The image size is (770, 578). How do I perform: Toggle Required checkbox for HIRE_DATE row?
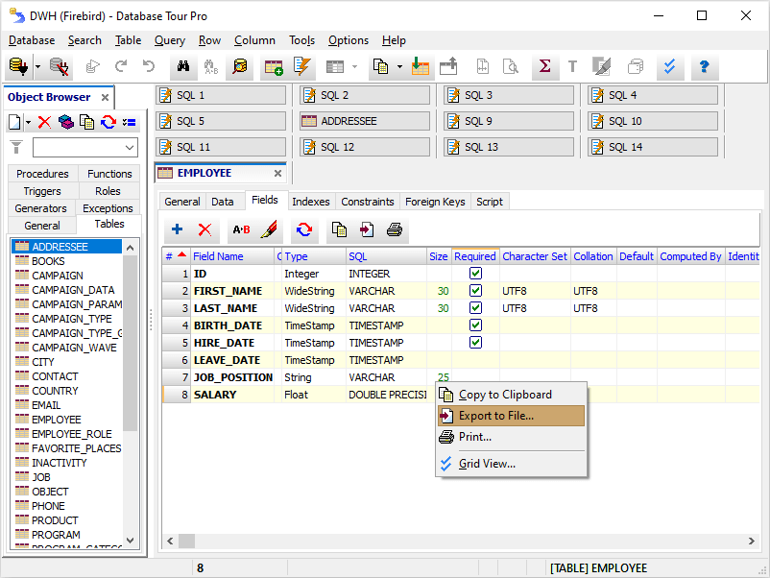coord(475,343)
